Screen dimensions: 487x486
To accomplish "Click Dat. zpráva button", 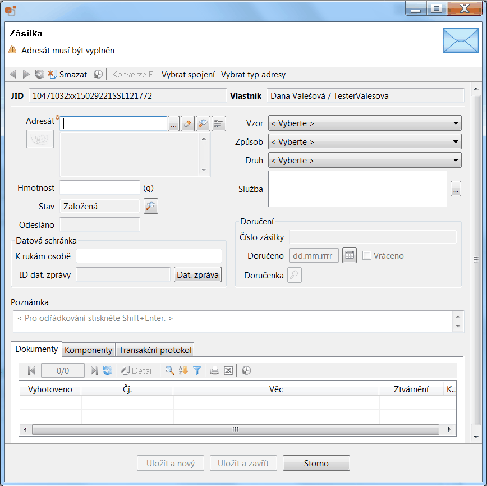I will [198, 274].
